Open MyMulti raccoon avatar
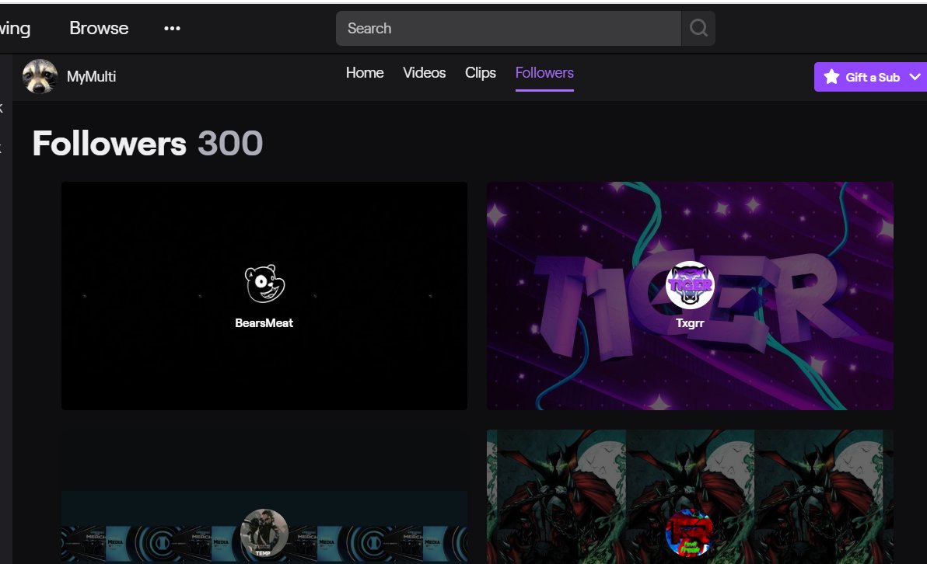The image size is (927, 564). pyautogui.click(x=40, y=76)
